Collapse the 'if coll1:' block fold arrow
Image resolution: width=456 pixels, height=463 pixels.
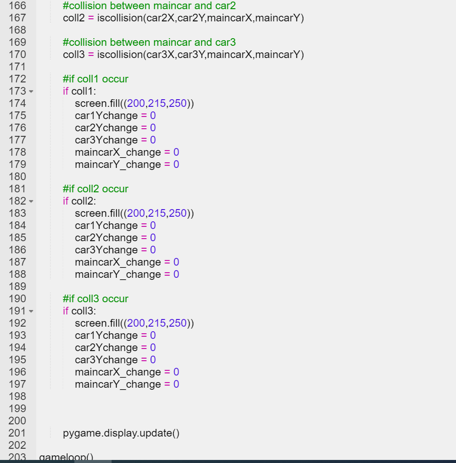click(x=31, y=92)
